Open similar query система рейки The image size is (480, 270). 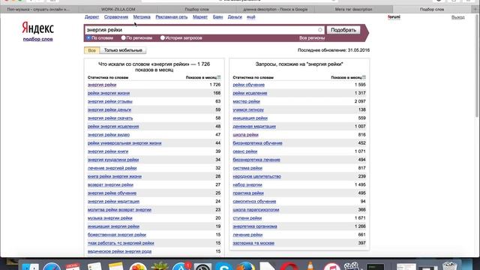(x=247, y=168)
